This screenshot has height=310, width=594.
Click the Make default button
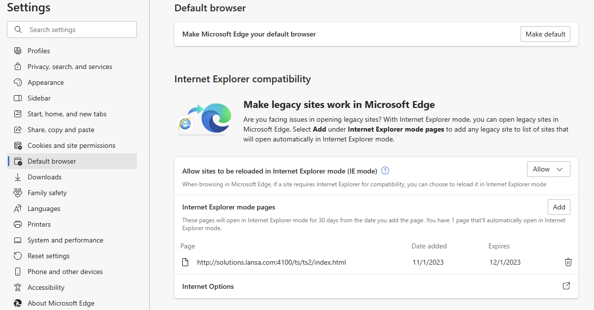coord(545,34)
